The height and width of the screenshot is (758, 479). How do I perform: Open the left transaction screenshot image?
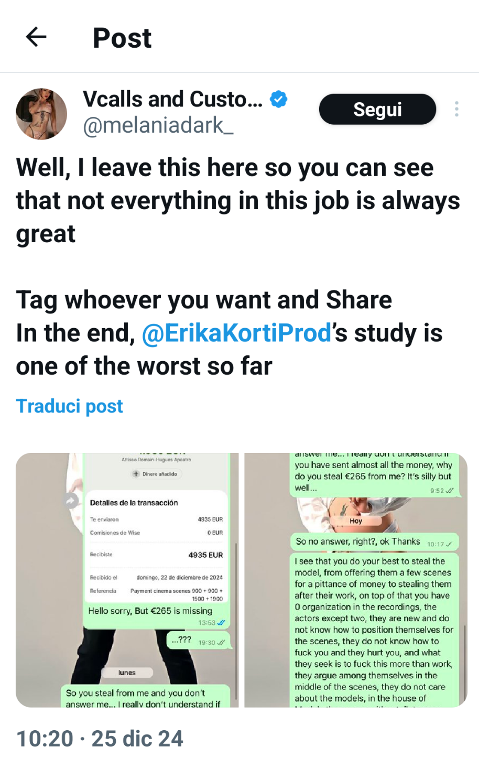click(127, 580)
